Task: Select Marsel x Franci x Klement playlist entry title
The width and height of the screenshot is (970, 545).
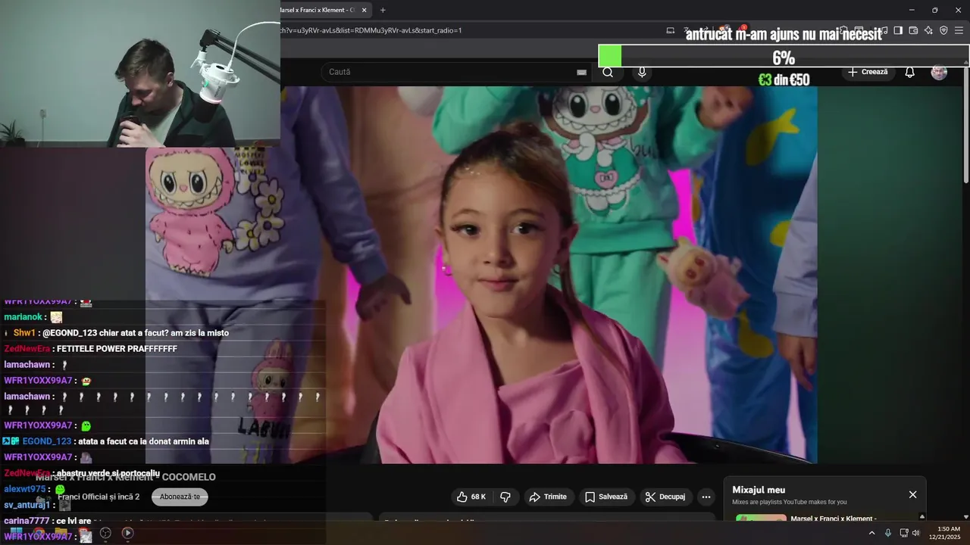Action: [834, 519]
